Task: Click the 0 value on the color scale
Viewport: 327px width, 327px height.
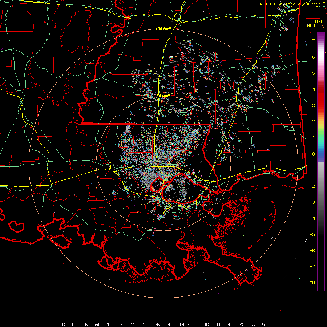Action: 314,154
